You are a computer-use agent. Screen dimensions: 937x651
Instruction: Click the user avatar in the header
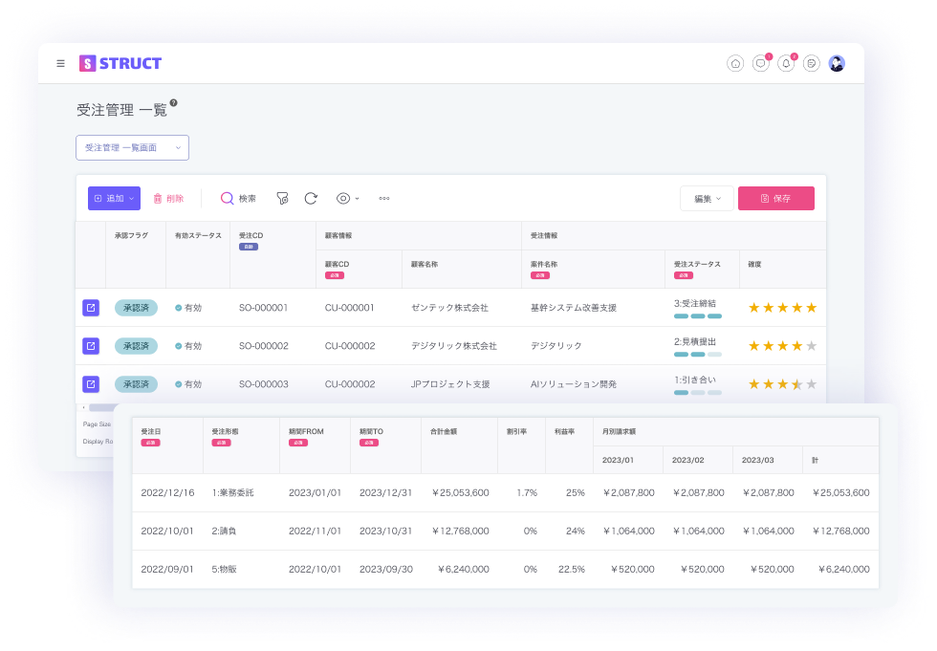[837, 64]
